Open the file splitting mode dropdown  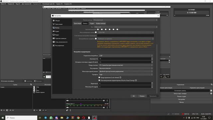coord(126,39)
